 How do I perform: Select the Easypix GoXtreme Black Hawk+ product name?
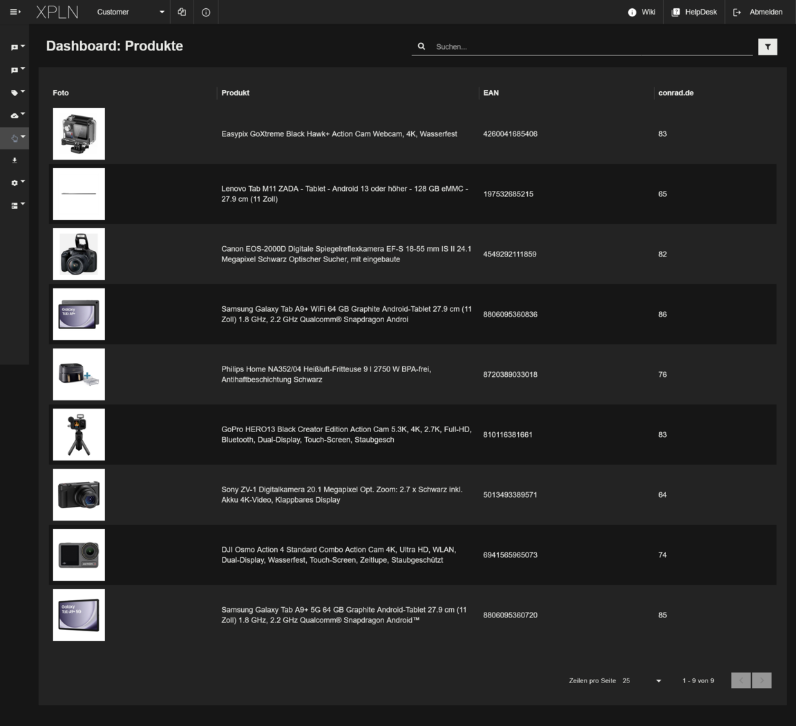(339, 134)
